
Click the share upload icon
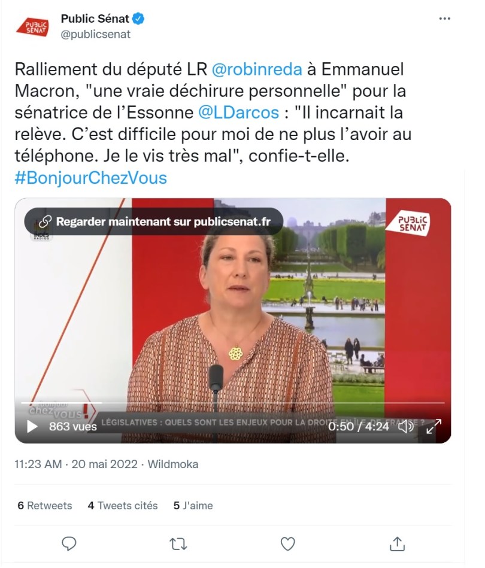point(397,543)
